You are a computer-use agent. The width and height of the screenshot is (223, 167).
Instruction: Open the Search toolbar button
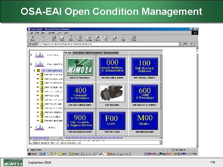point(80,38)
